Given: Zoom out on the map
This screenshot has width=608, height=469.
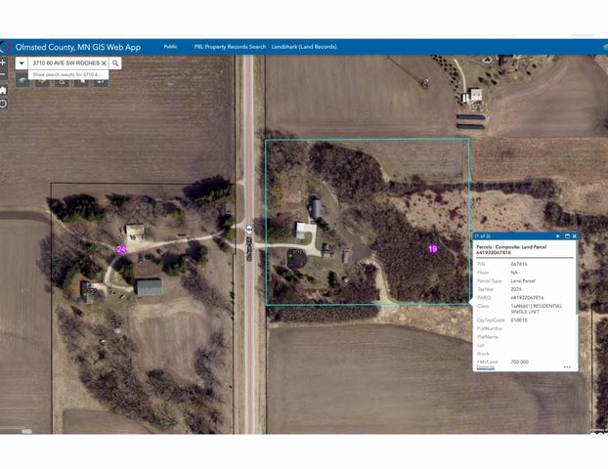Looking at the screenshot, I should pos(4,75).
